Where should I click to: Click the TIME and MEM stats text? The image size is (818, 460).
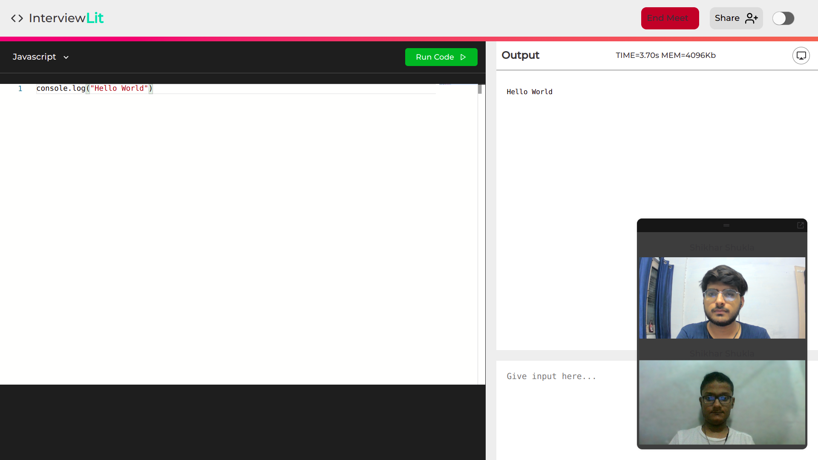coord(666,55)
